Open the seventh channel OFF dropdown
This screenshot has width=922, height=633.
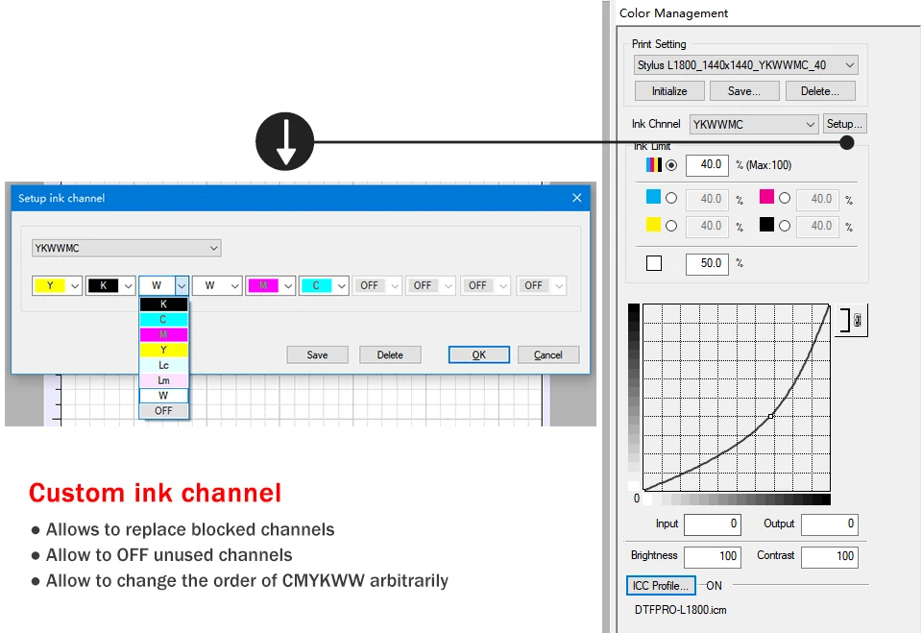tap(395, 286)
